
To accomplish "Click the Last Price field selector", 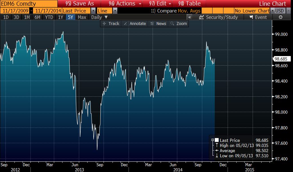I will click(77, 11).
